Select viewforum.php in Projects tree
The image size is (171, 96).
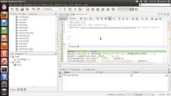click(26, 49)
